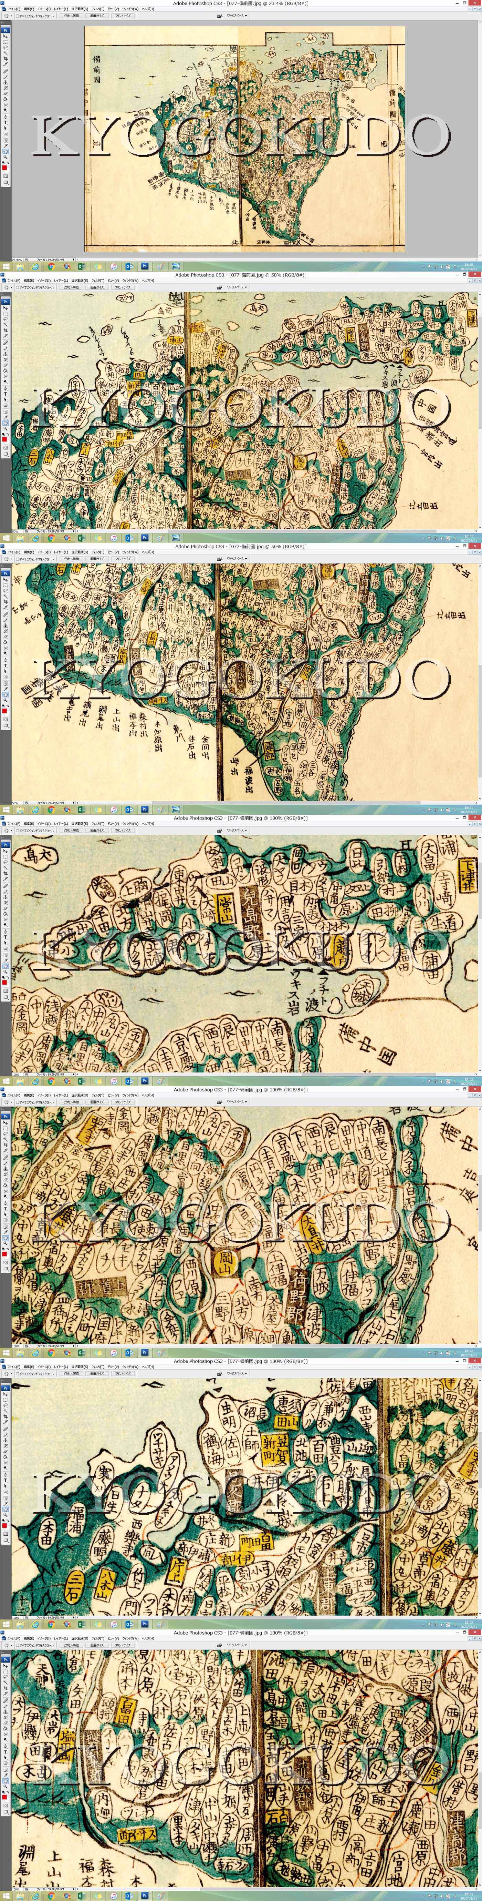Select the Crop tool in the 23.4% window
482x1901 pixels.
point(5,59)
